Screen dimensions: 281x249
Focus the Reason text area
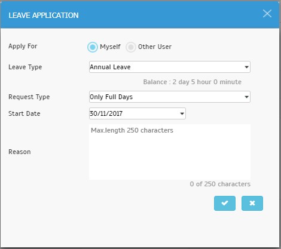(170, 152)
